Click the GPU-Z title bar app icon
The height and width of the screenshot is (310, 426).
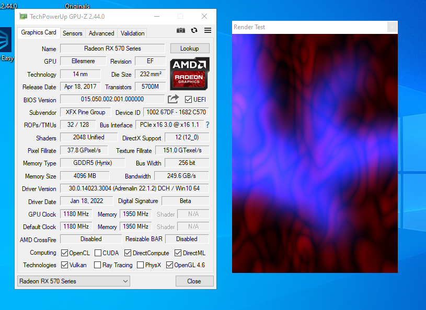tap(23, 17)
